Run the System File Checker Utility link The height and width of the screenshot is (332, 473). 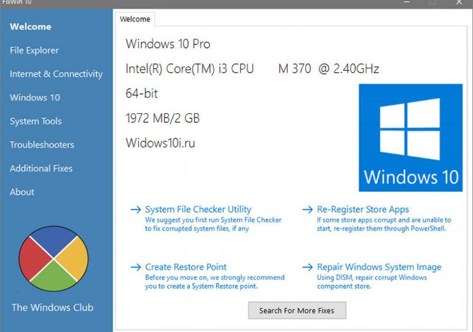198,210
